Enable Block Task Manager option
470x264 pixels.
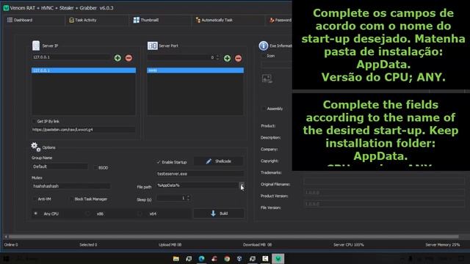(71, 199)
